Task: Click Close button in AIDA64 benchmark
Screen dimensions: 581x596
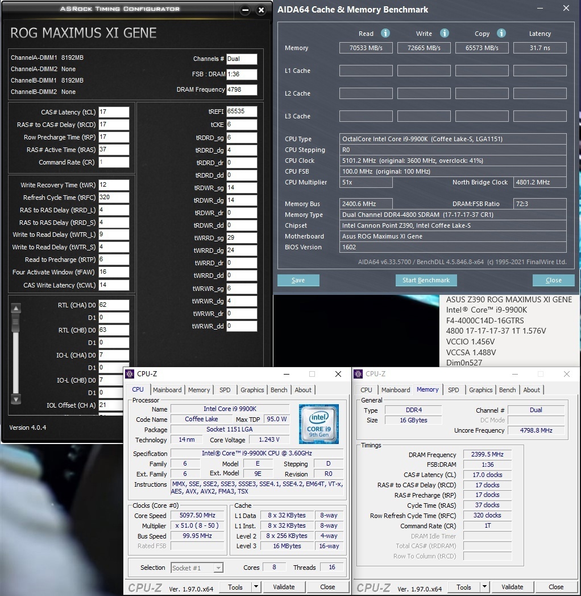Action: 554,280
